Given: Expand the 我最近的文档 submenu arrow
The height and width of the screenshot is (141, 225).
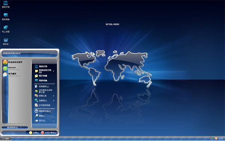Looking at the screenshot, I should [54, 71].
